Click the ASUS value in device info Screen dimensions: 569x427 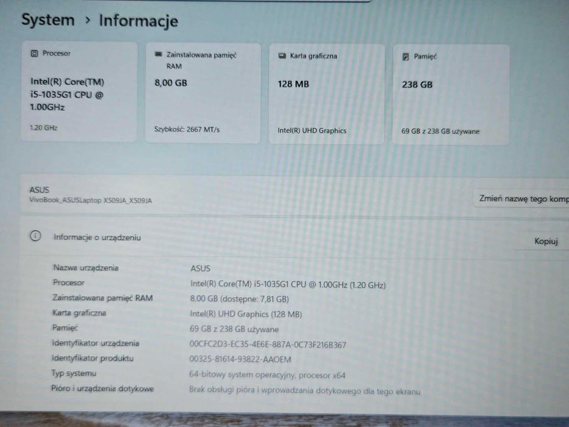[200, 268]
